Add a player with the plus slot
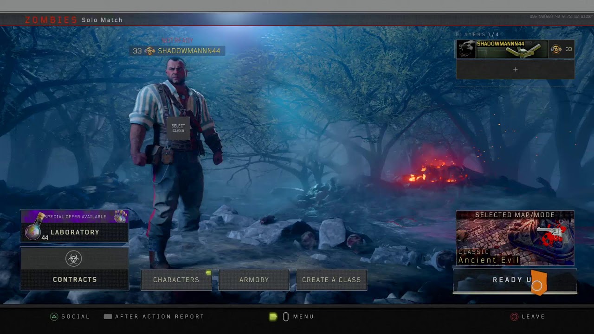This screenshot has width=594, height=334. pos(515,70)
